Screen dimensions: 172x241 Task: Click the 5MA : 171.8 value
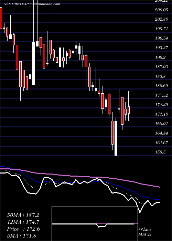point(21,235)
